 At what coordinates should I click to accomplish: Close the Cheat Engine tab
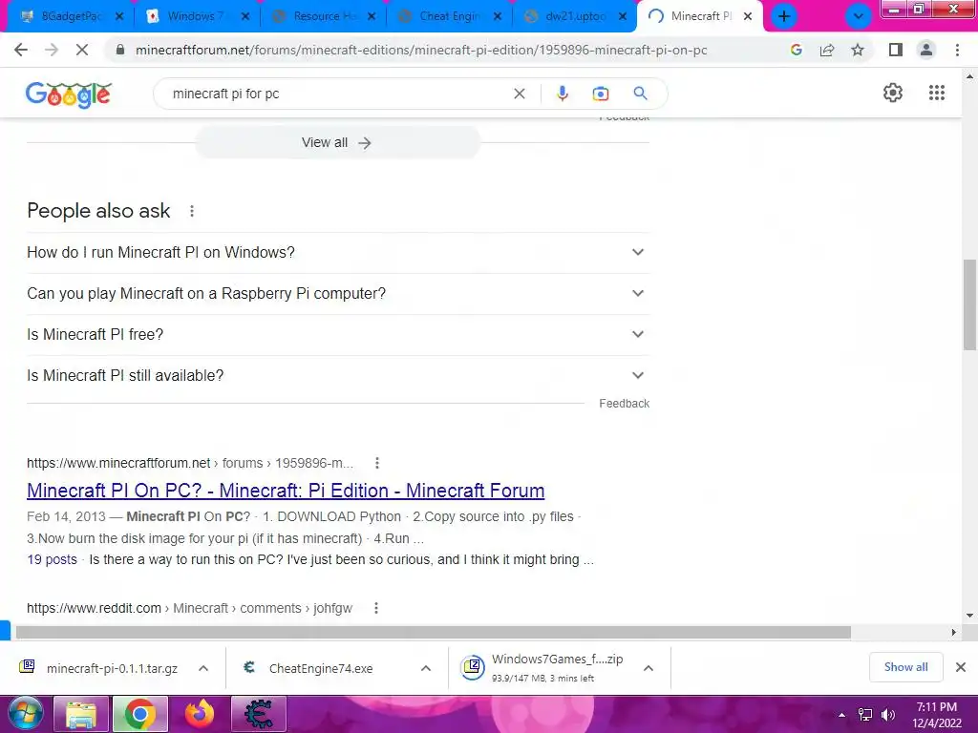coord(497,16)
